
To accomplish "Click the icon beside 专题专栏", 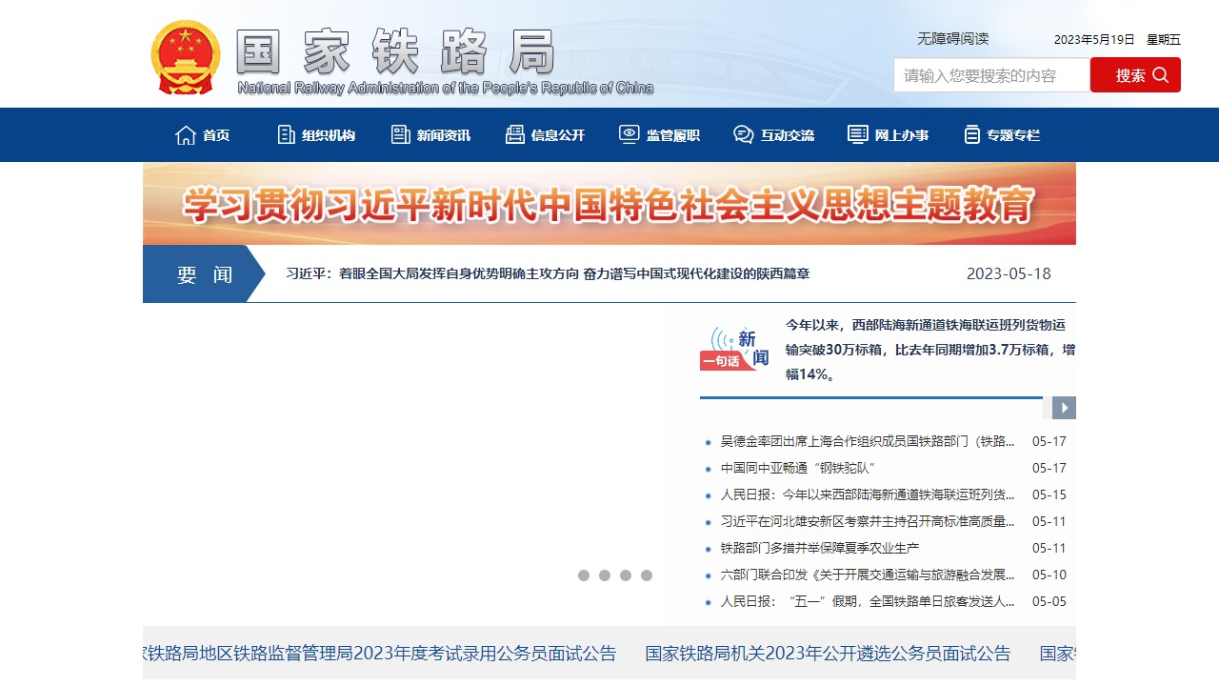I will pyautogui.click(x=971, y=134).
